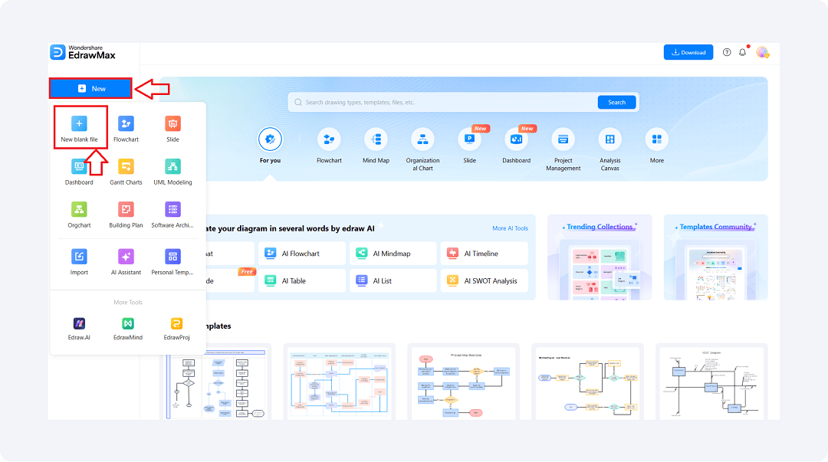
Task: Open the Process Map Example template
Action: 464,383
